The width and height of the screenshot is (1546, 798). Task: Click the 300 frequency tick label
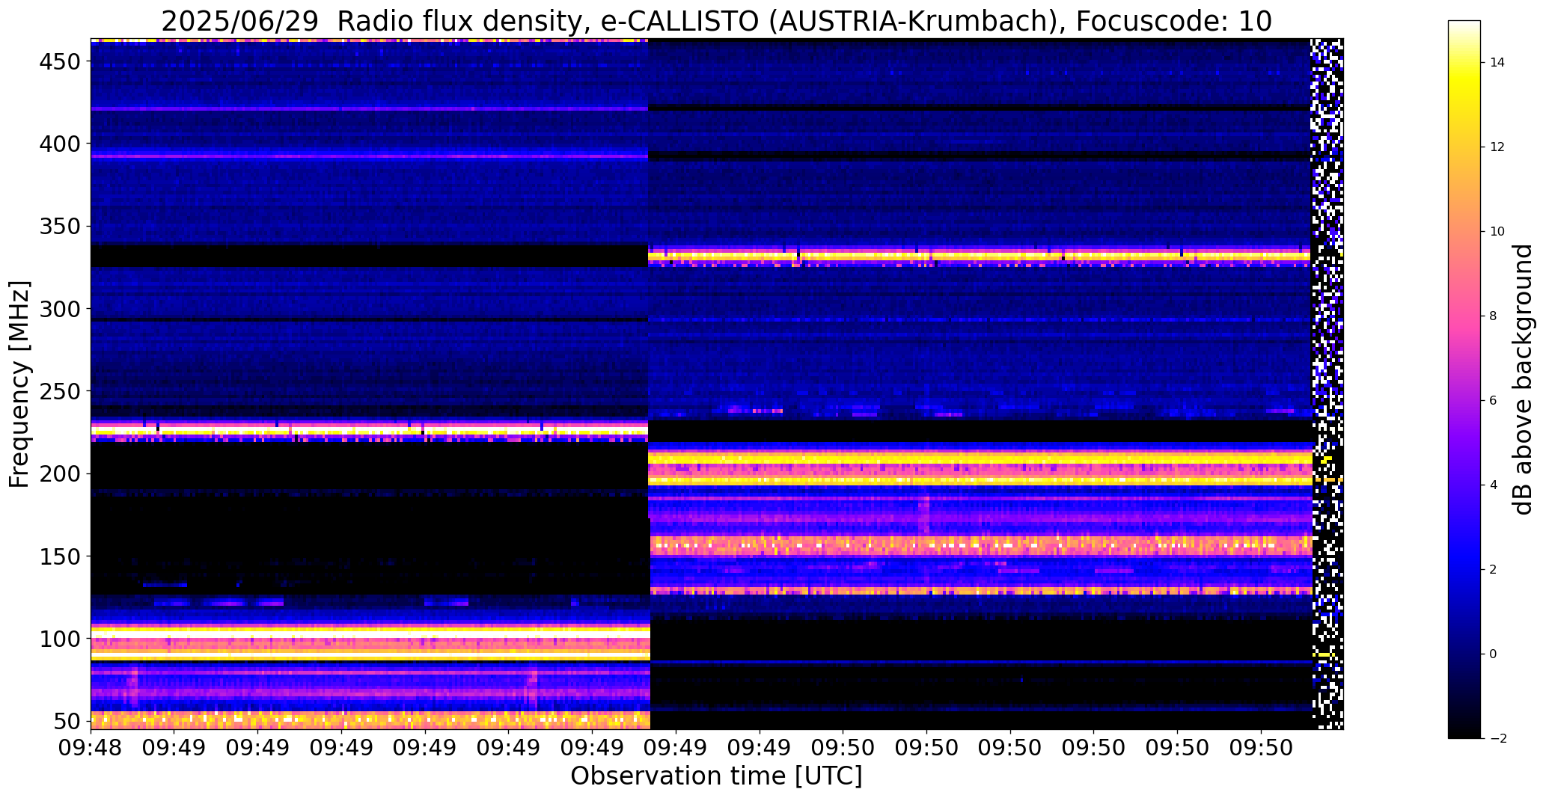tap(60, 309)
